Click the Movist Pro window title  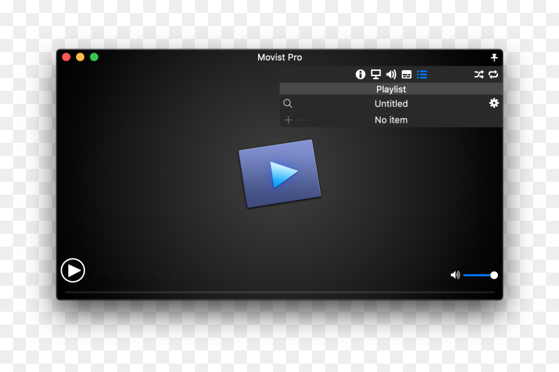coord(279,57)
